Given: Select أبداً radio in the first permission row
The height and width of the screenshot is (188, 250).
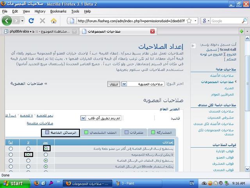Looking at the screenshot, I should point(11,149).
